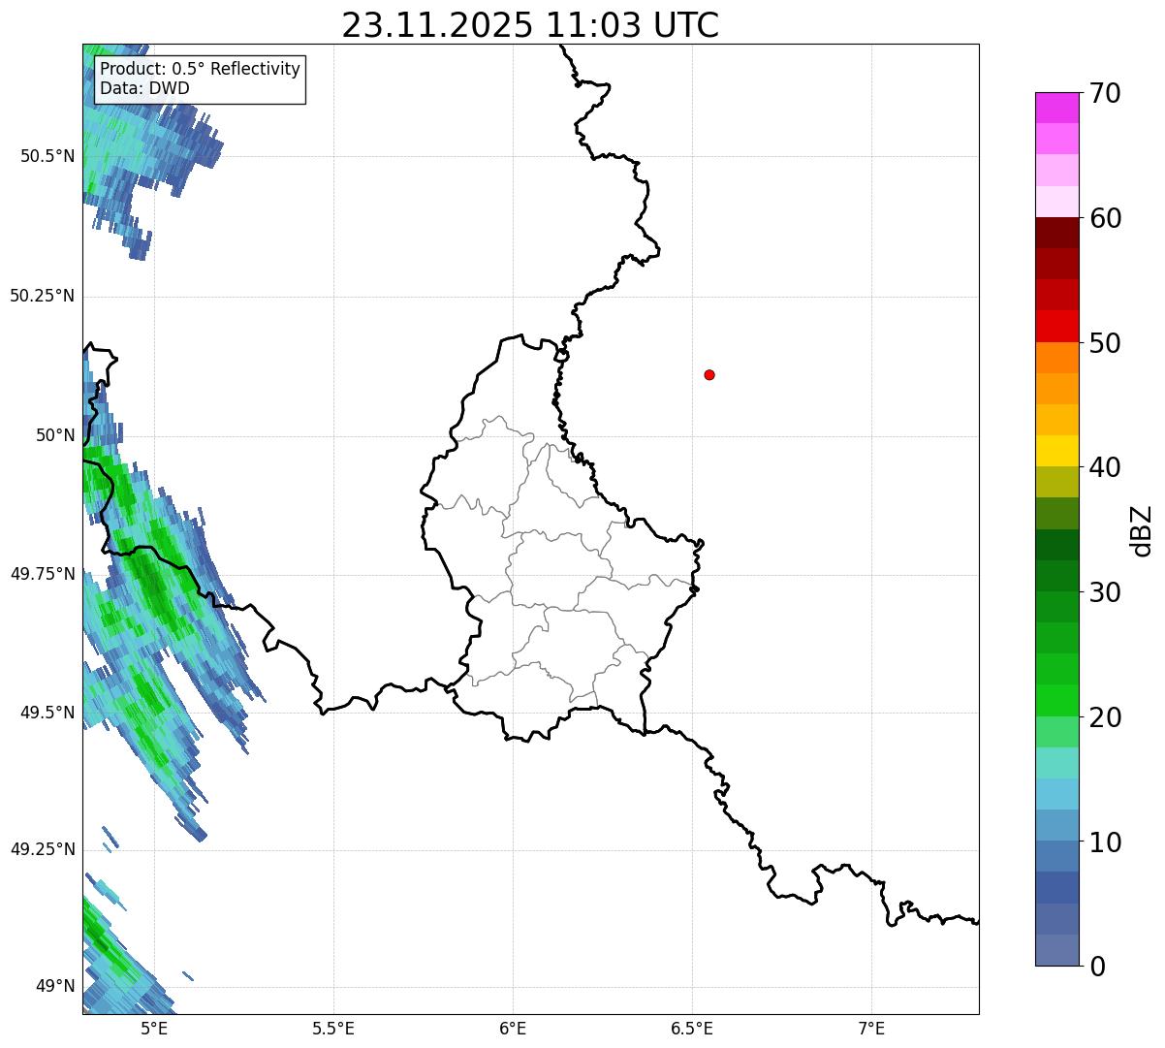
Task: Click the 5.5°E longitude label
Action: pyautogui.click(x=333, y=1028)
